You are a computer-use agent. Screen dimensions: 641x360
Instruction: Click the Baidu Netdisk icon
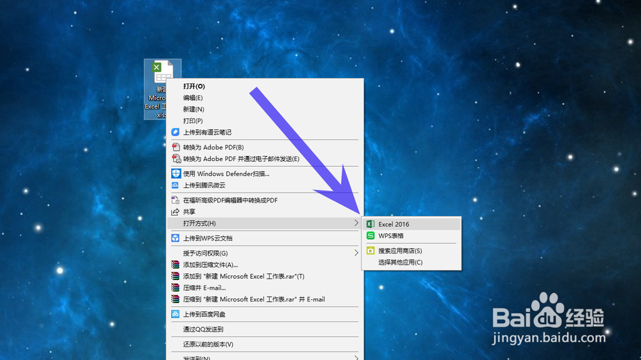point(176,314)
